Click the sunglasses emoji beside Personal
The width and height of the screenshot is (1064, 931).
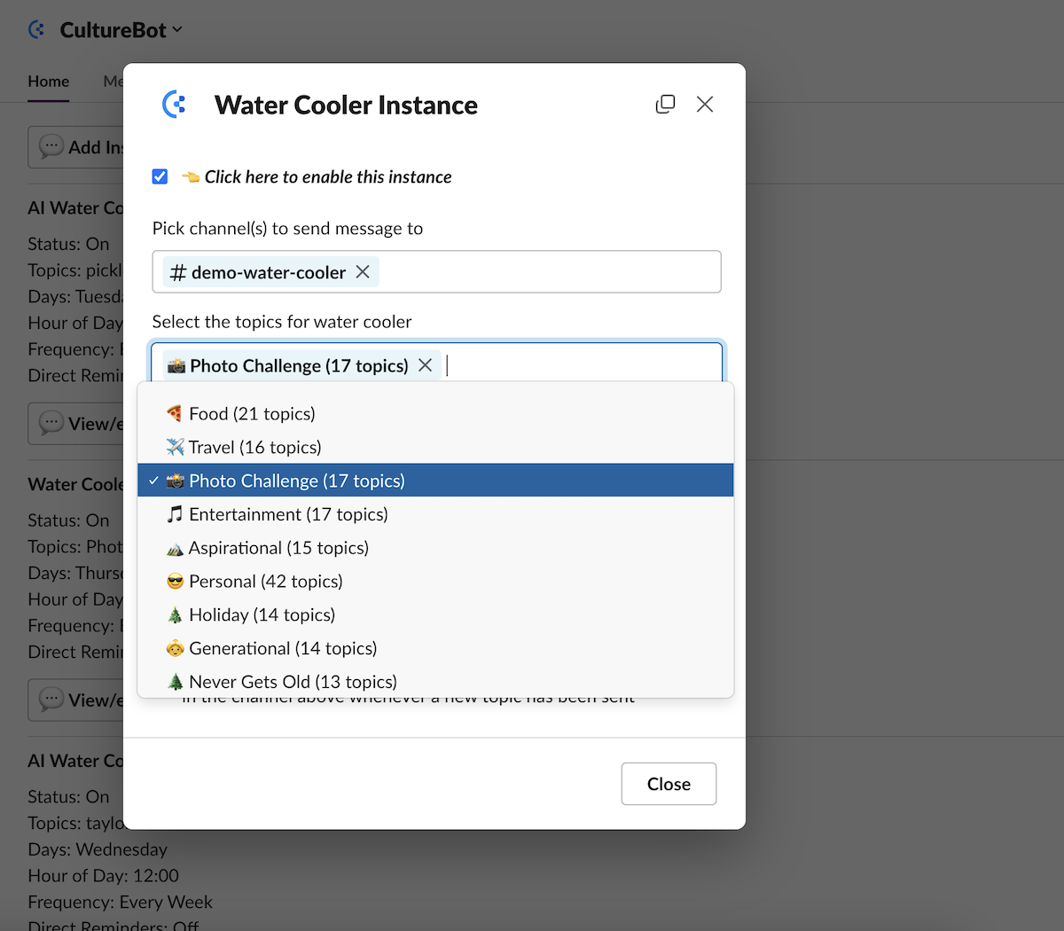pyautogui.click(x=175, y=582)
